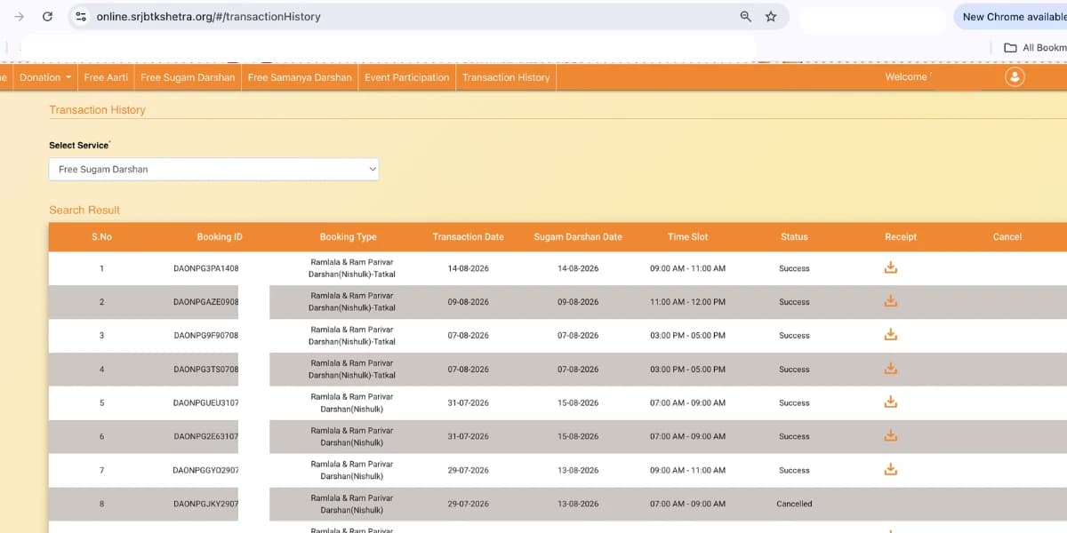
Task: Go forward using browser arrow
Action: point(19,16)
